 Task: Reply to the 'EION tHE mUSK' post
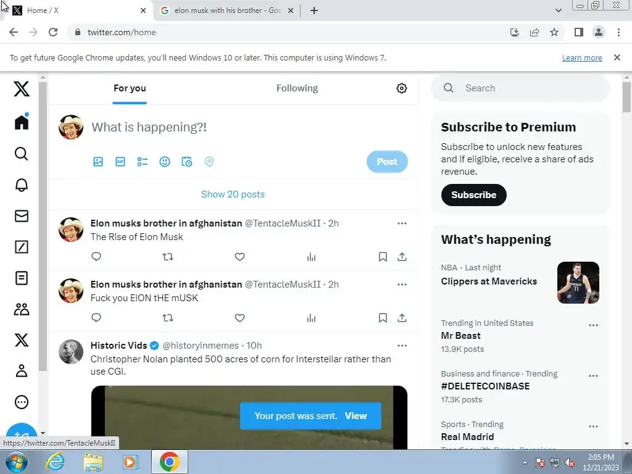click(x=96, y=318)
